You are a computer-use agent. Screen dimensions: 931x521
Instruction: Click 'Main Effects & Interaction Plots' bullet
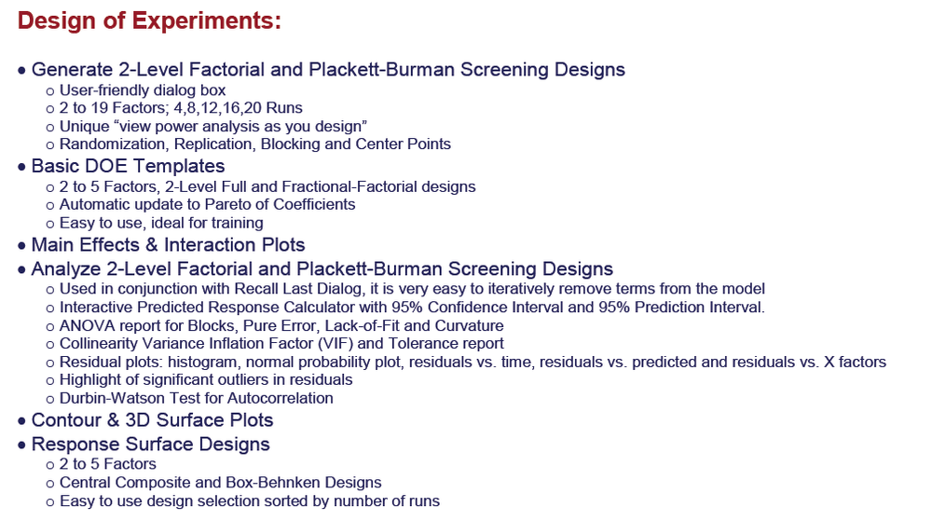[x=168, y=245]
